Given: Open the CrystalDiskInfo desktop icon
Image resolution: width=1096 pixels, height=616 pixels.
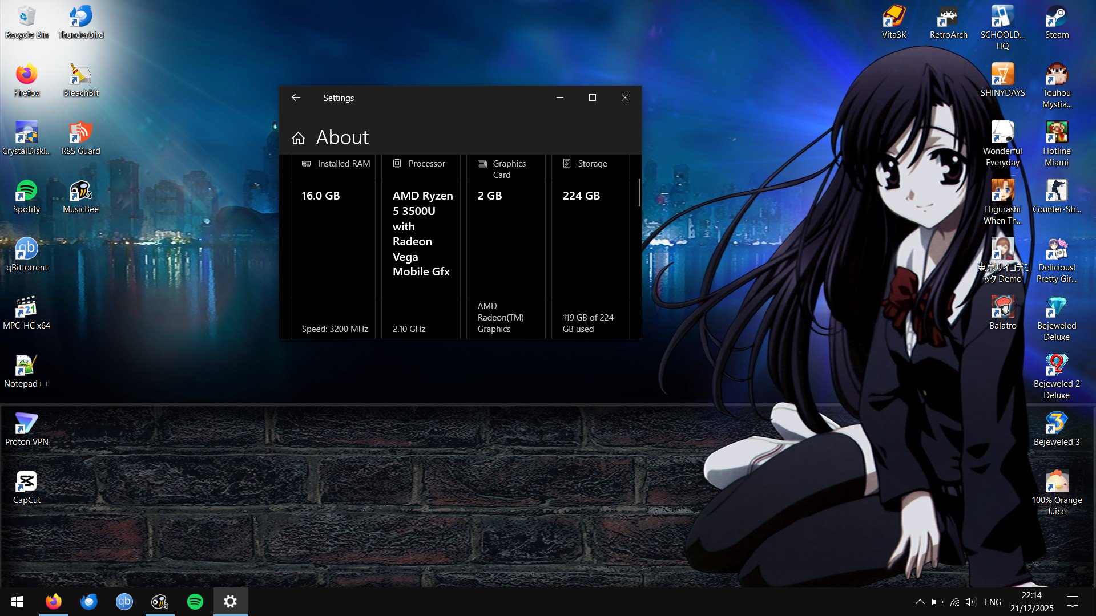Looking at the screenshot, I should pyautogui.click(x=26, y=137).
